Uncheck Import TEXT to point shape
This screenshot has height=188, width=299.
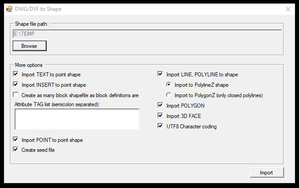point(15,74)
